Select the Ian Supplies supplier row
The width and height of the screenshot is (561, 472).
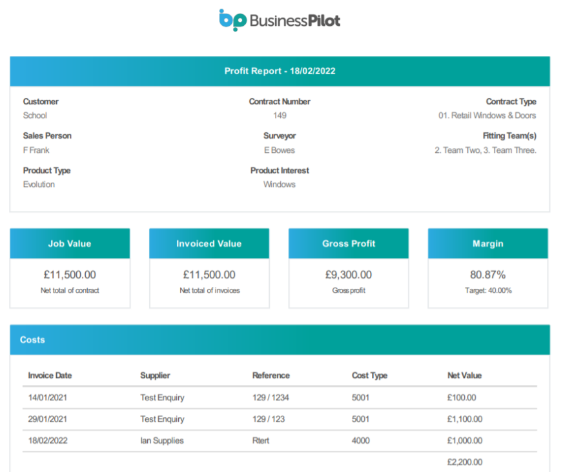click(x=162, y=441)
